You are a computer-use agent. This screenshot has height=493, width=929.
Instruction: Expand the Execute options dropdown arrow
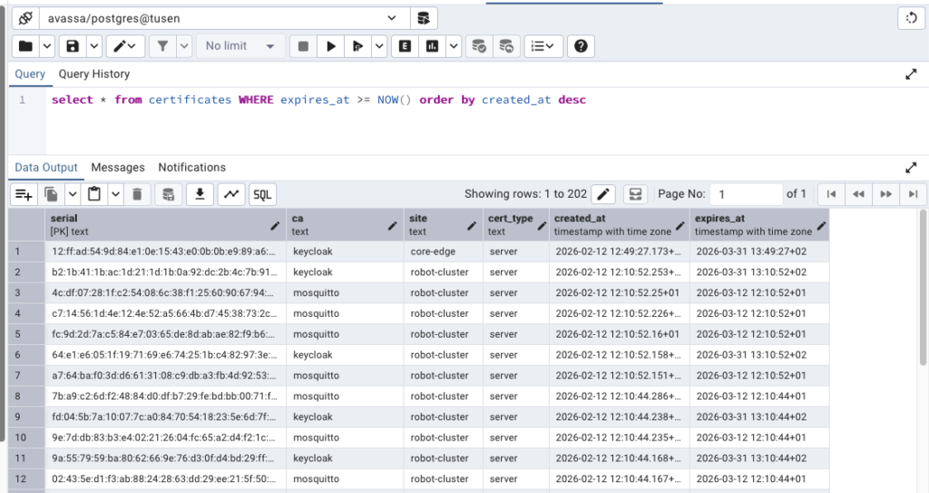pyautogui.click(x=379, y=45)
